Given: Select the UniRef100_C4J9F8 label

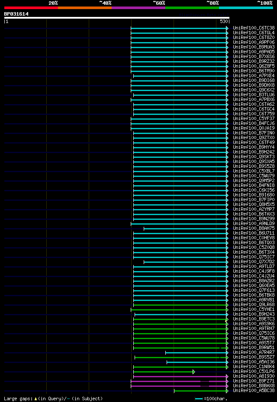Looking at the screenshot, I should (254, 271).
